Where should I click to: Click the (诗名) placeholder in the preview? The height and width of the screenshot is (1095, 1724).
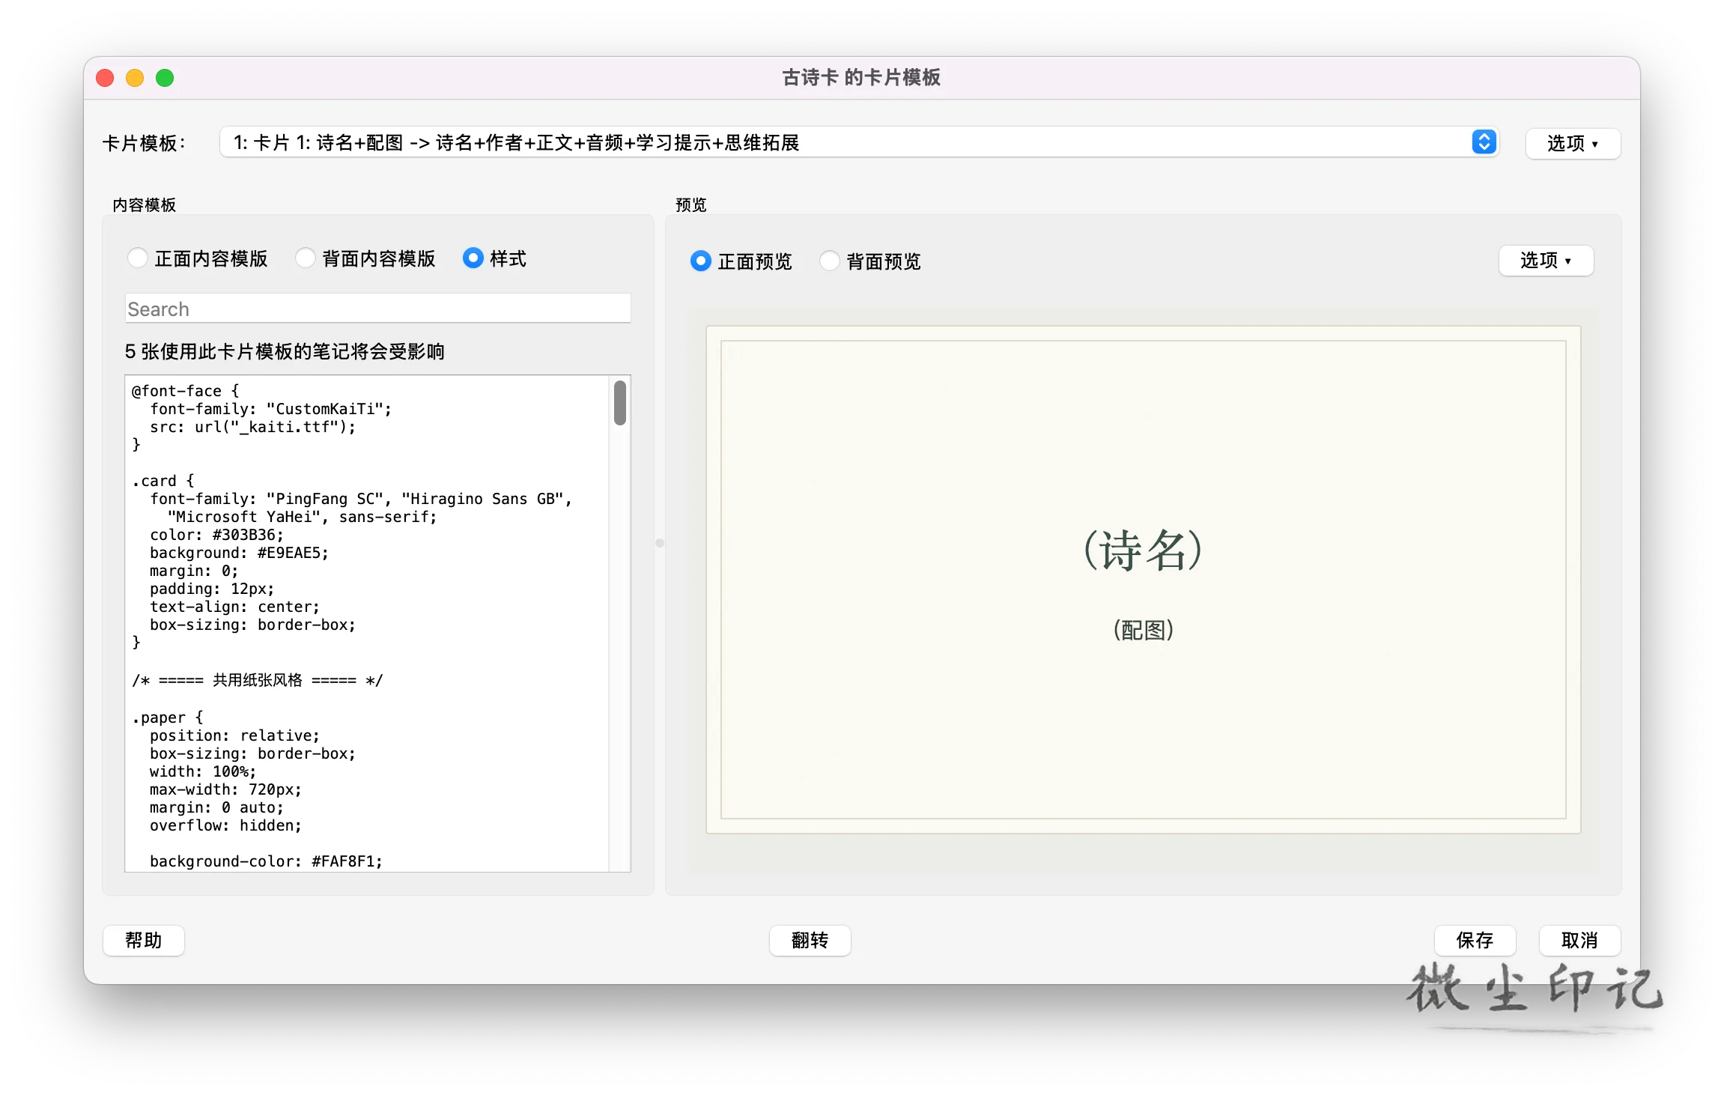[1143, 550]
